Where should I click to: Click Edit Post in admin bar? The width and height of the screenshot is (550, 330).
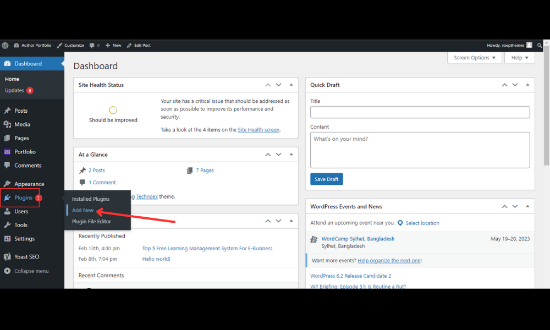pyautogui.click(x=139, y=45)
